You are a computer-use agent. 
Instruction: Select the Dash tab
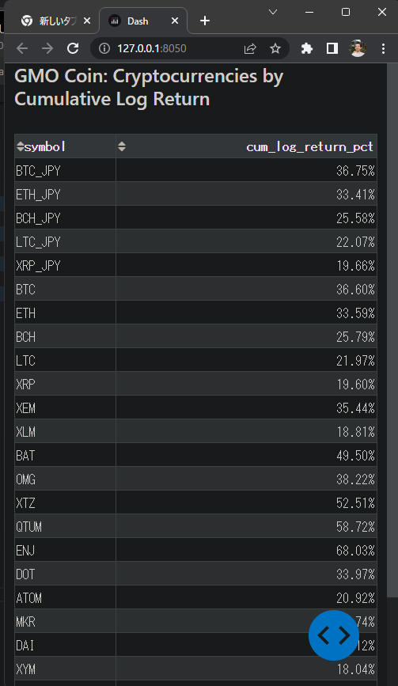[x=138, y=21]
